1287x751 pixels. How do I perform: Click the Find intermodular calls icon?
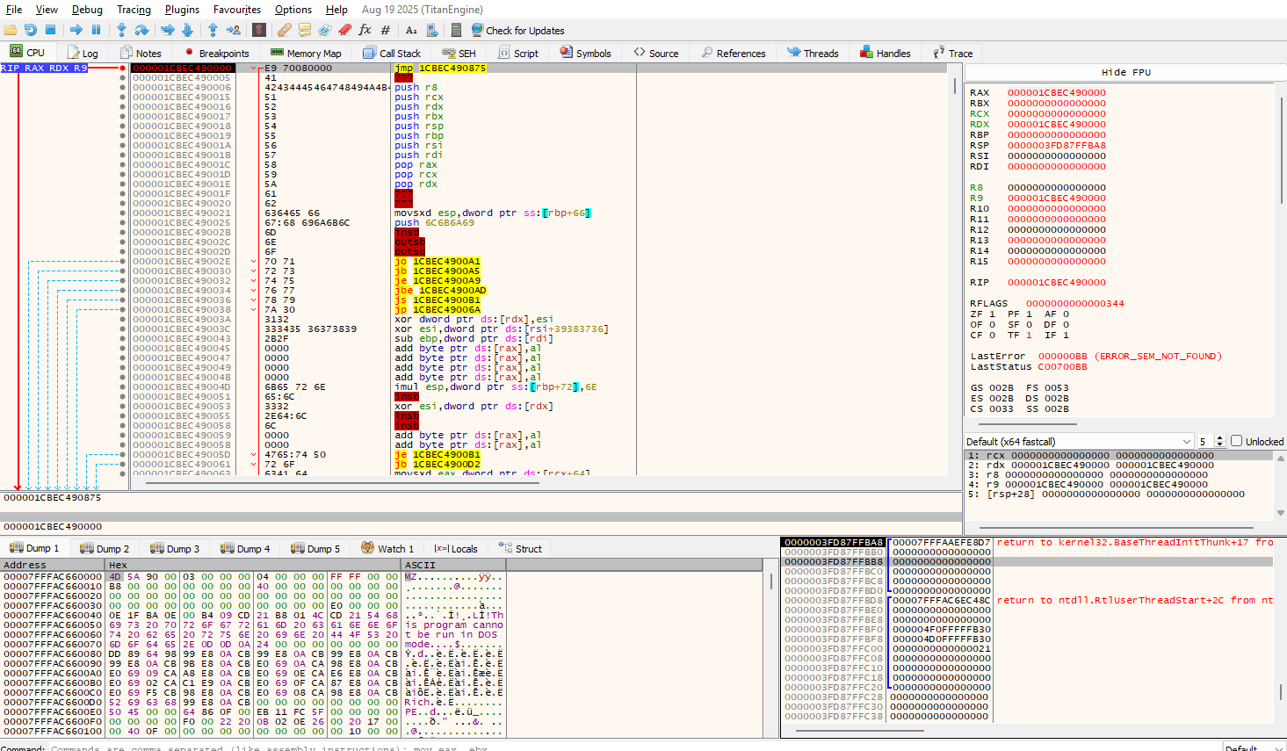[431, 30]
